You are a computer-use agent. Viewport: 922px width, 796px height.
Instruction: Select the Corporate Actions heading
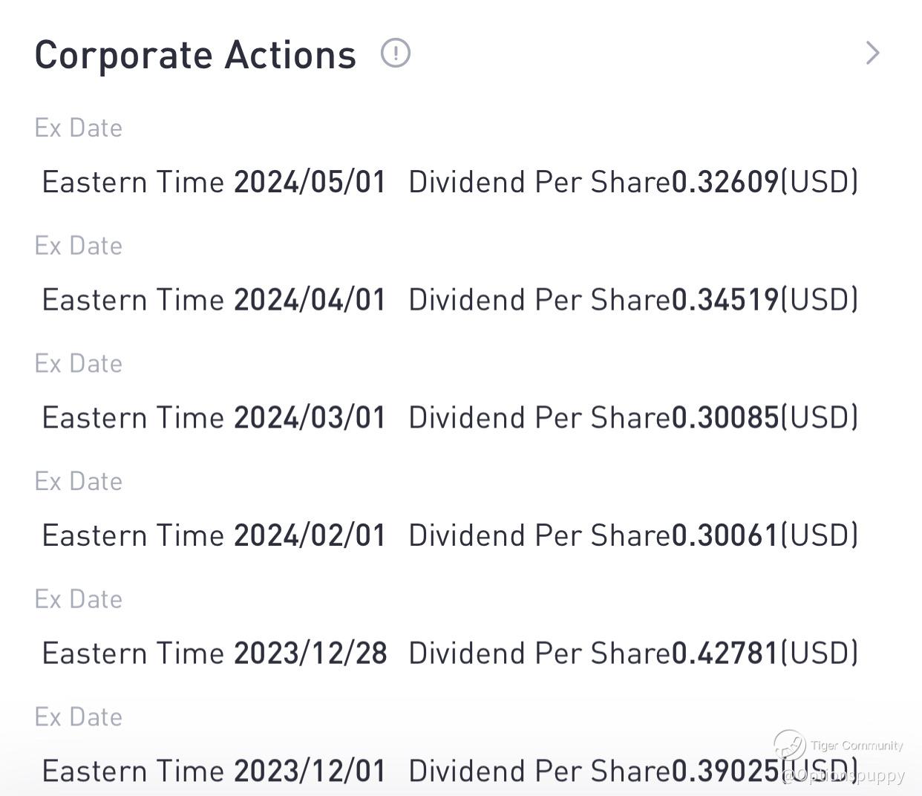point(196,55)
